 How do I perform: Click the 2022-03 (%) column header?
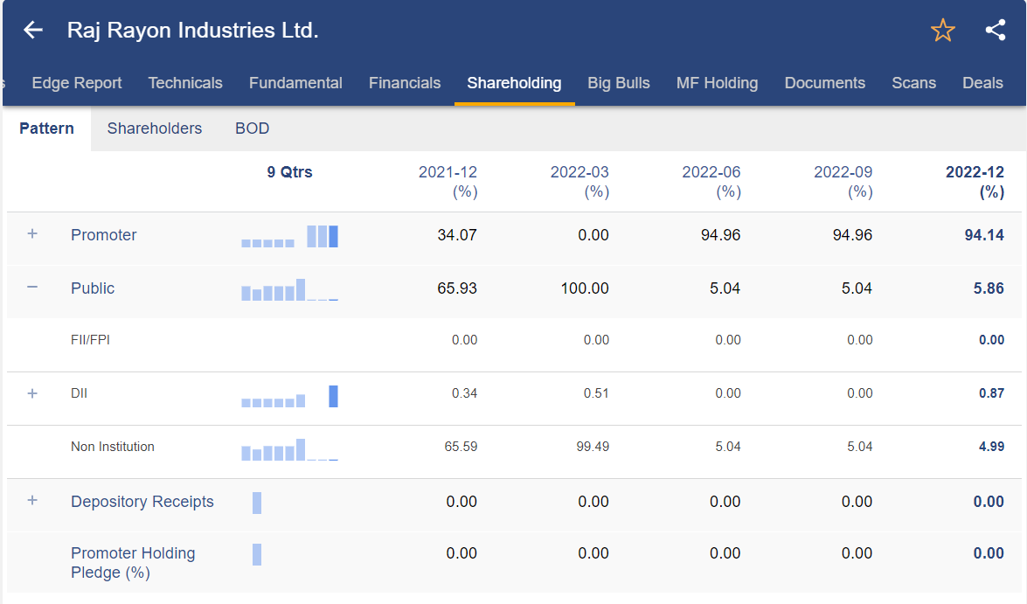tap(579, 182)
